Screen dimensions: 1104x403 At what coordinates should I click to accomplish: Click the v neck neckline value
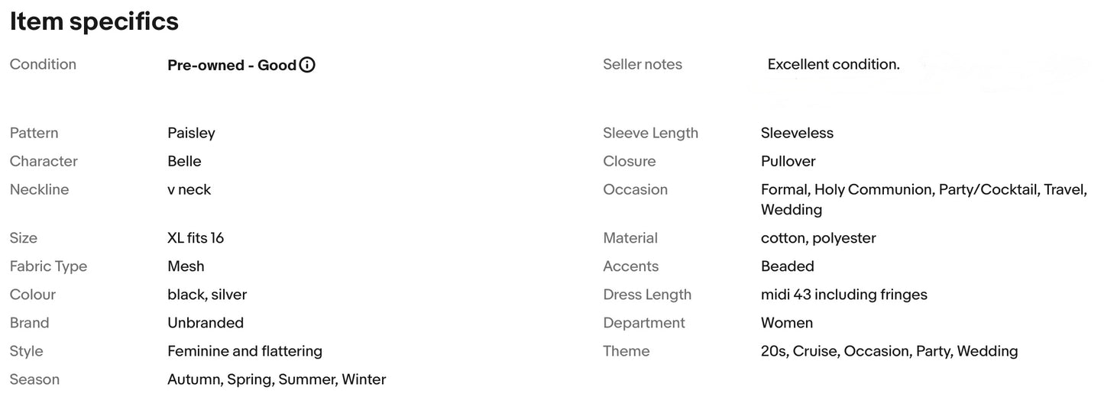point(189,189)
